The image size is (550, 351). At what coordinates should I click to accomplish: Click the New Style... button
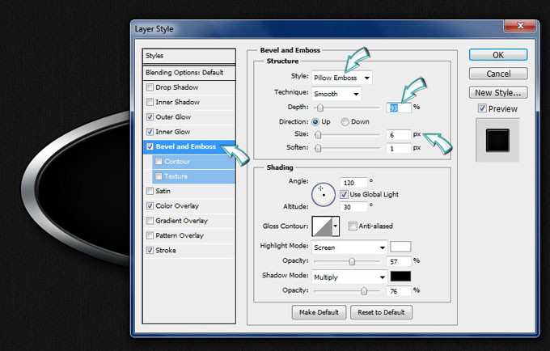(498, 92)
